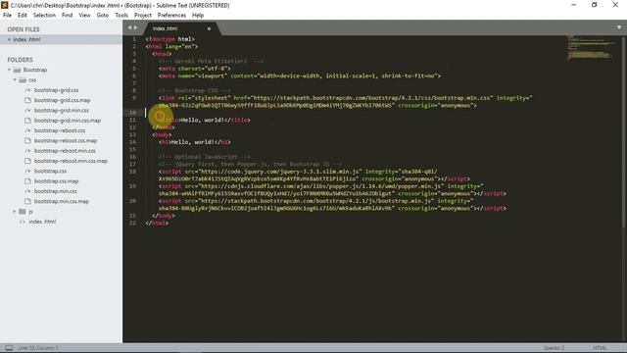
Task: Open bootstrap-grid.min.css.map file
Action: coord(68,121)
